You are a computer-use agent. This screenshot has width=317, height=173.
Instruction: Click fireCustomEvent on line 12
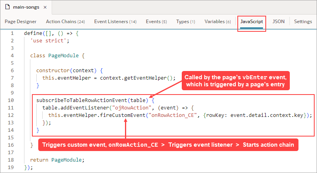coord(123,115)
